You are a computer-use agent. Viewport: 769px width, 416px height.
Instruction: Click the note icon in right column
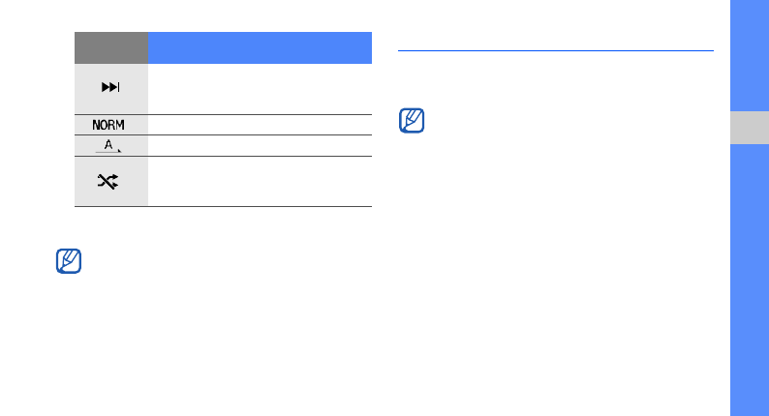(x=412, y=122)
